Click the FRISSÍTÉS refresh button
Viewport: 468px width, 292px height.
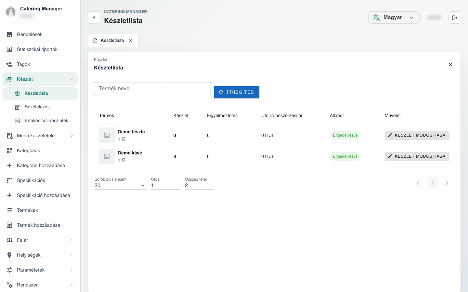(237, 92)
